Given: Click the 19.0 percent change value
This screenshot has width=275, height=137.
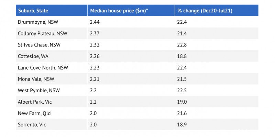Looking at the screenshot, I should 182,102.
